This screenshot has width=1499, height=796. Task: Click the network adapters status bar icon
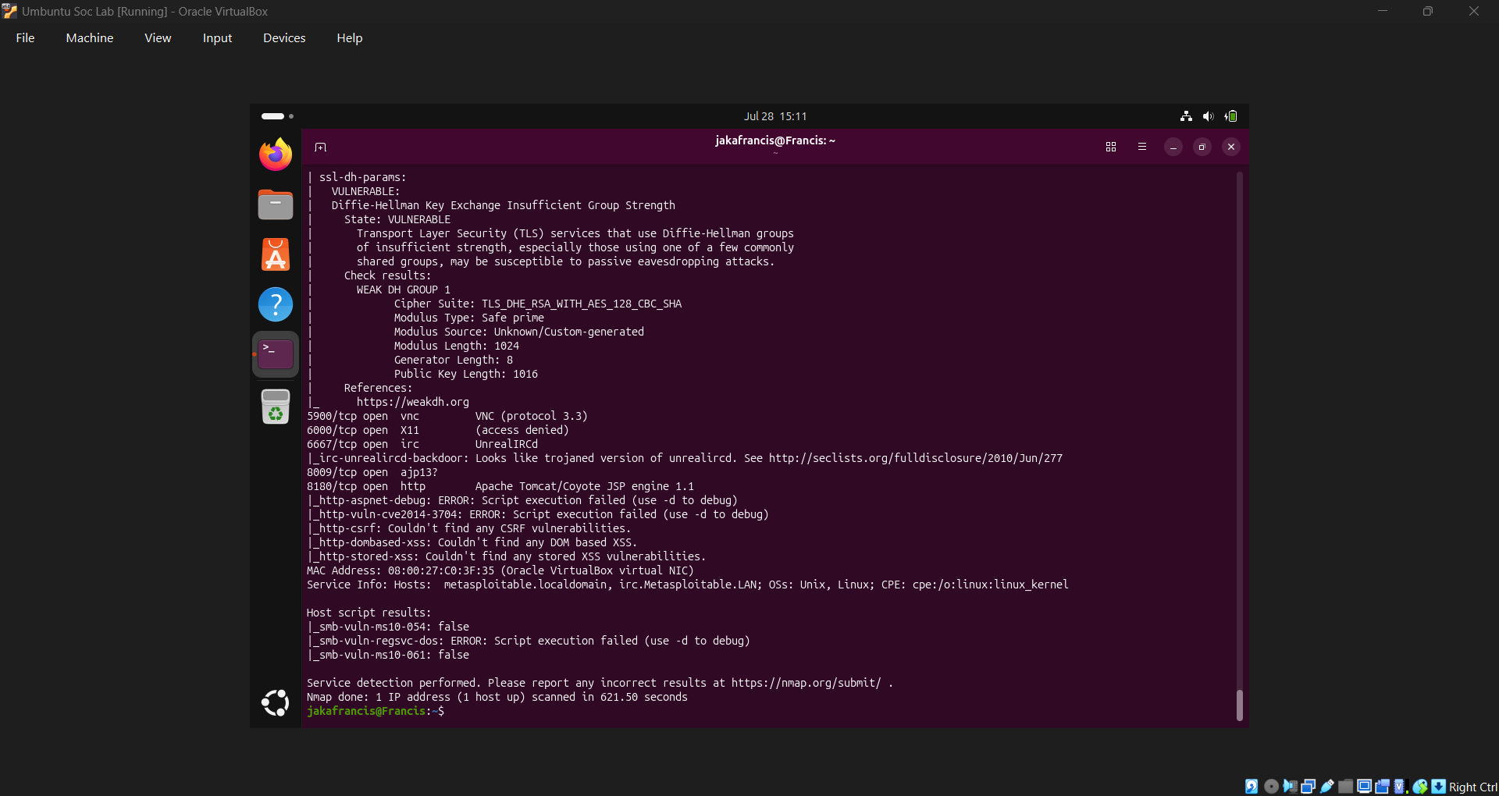click(x=1309, y=787)
